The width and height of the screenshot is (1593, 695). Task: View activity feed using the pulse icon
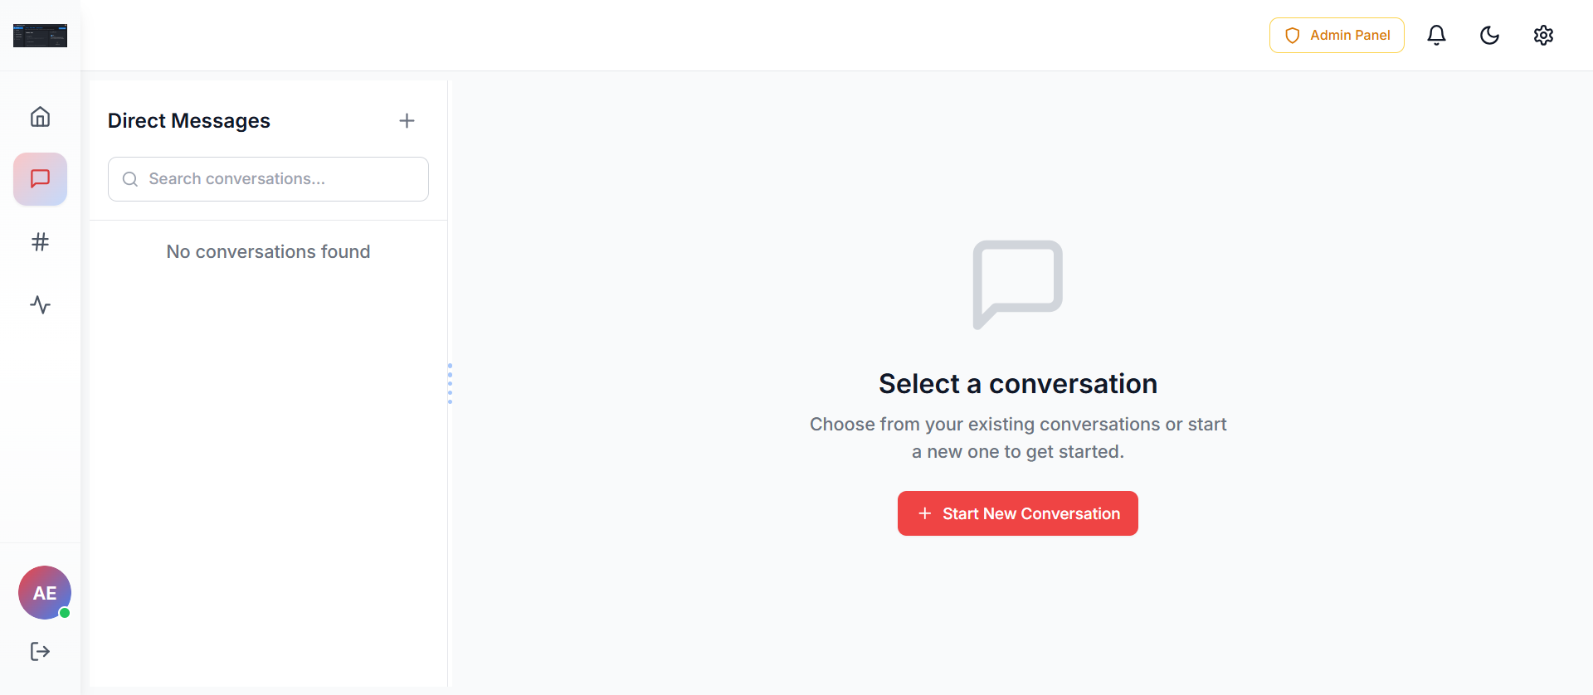(x=40, y=304)
